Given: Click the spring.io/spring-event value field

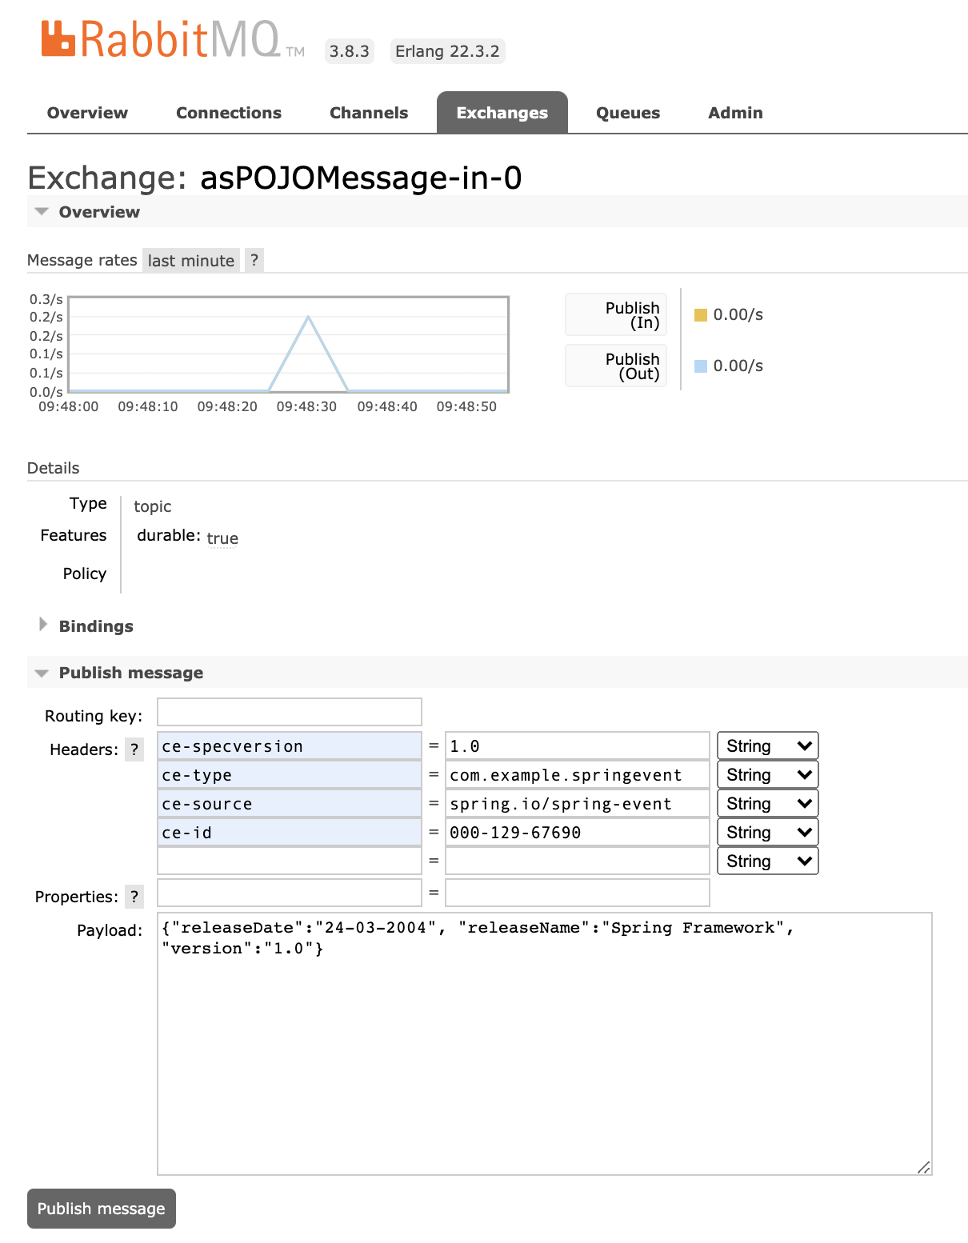Looking at the screenshot, I should (x=578, y=803).
